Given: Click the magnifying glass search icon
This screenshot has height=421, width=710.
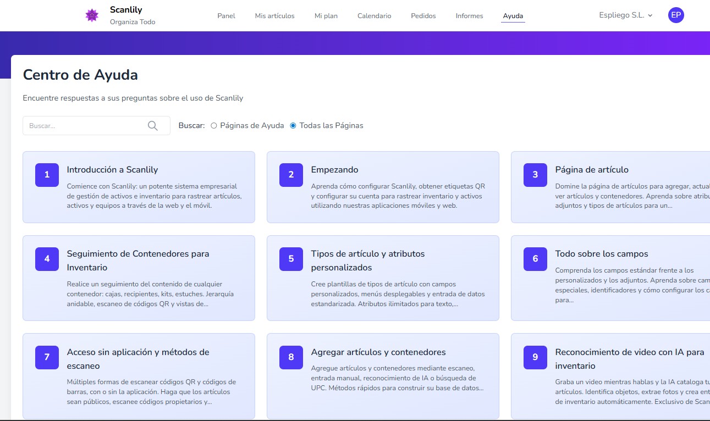Looking at the screenshot, I should [x=153, y=126].
